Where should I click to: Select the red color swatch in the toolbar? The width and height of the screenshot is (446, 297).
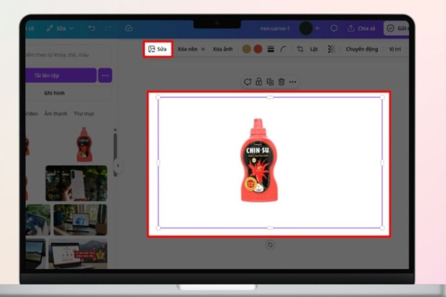(x=258, y=49)
